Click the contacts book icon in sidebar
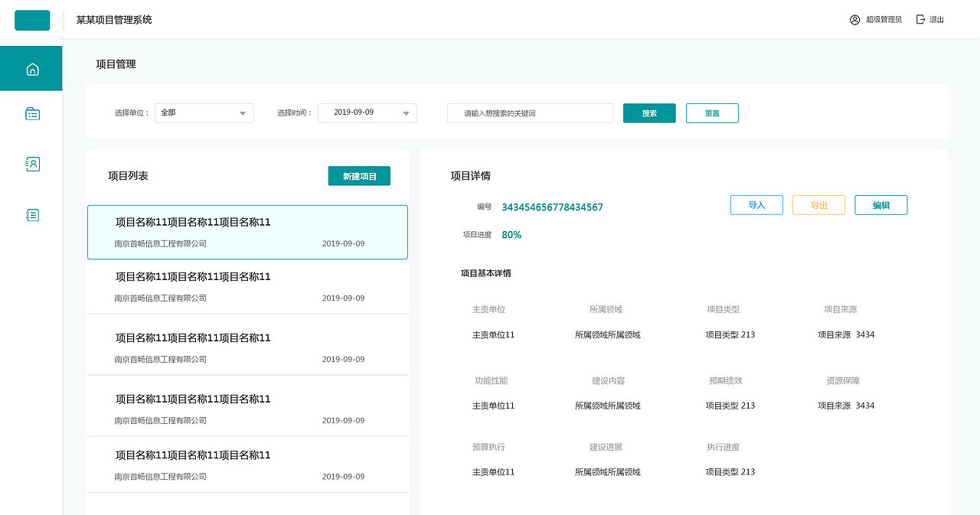This screenshot has width=980, height=515. [31, 164]
